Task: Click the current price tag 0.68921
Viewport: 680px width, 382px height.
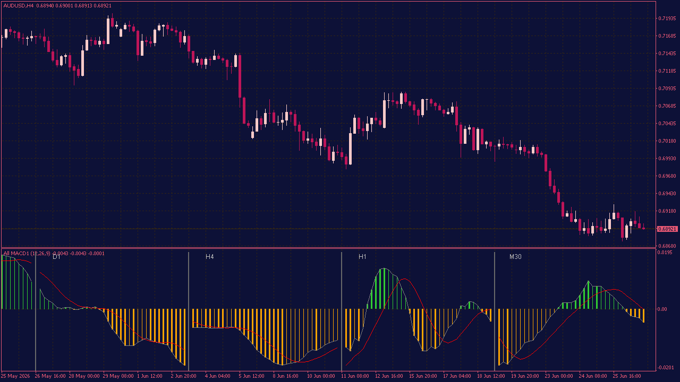Action: 667,229
